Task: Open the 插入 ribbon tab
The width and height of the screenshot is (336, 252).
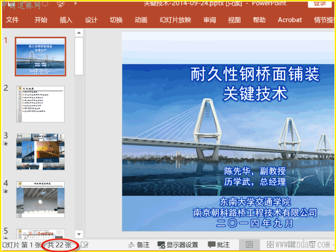Action: (66, 20)
